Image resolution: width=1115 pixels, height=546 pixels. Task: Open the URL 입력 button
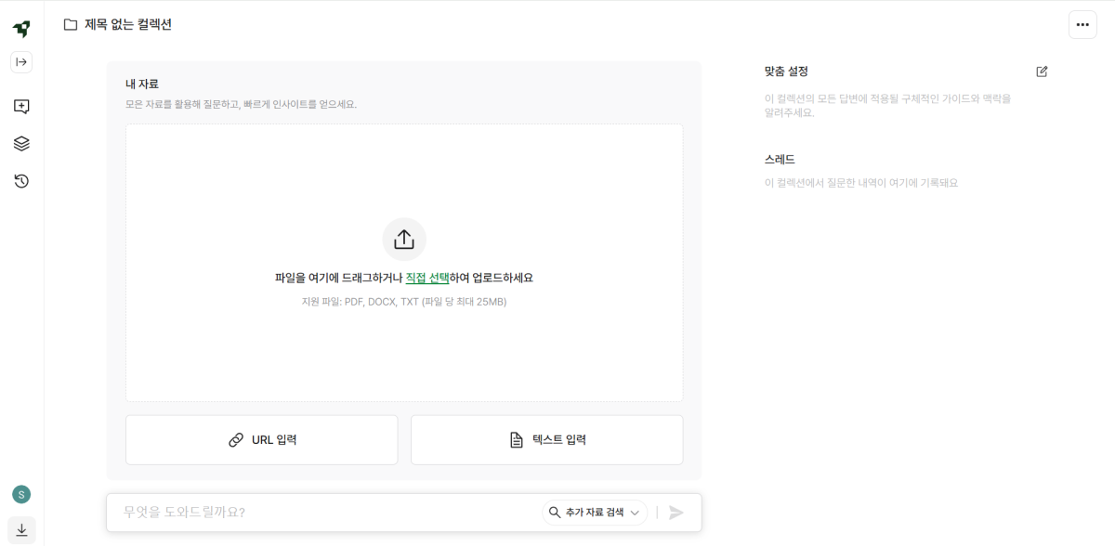pyautogui.click(x=261, y=439)
